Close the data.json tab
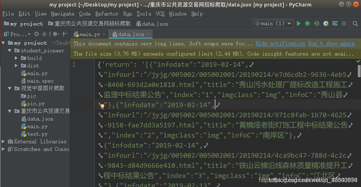This screenshot has height=187, width=361. 148,34
